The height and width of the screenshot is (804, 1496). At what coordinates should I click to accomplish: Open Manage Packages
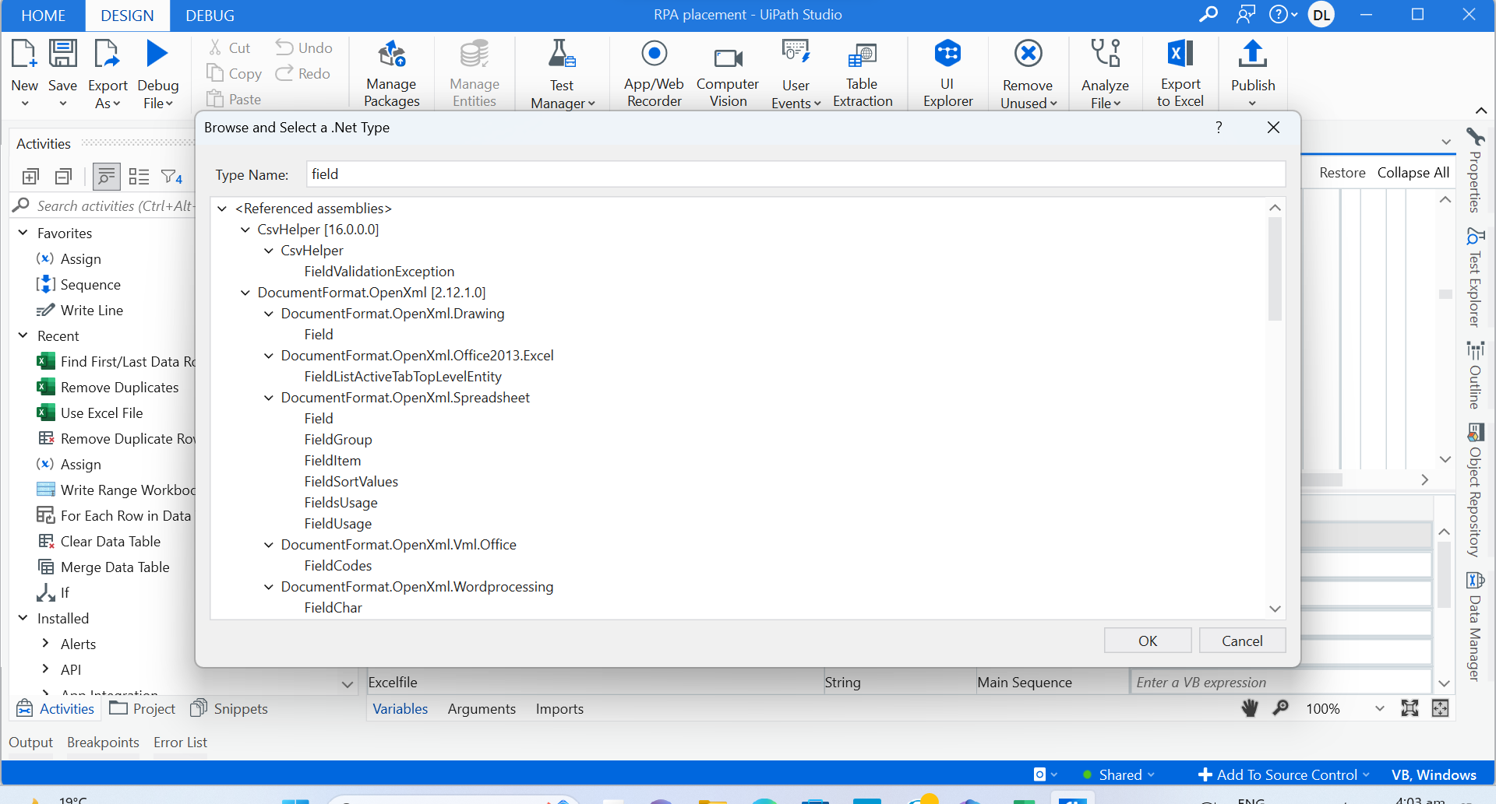391,72
